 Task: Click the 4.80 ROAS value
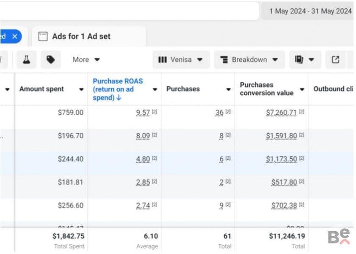[143, 159]
